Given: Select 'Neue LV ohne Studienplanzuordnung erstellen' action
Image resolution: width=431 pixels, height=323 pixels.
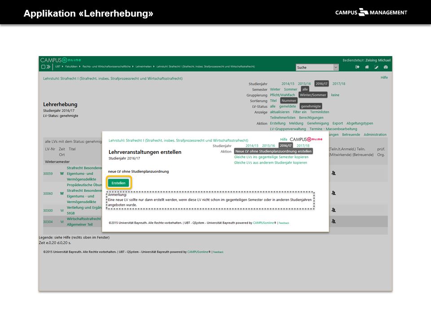Looking at the screenshot, I should 273,151.
